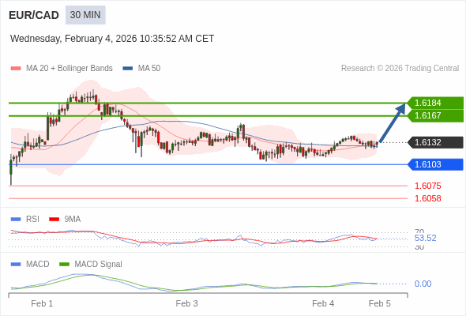The height and width of the screenshot is (316, 466).
Task: Click the 30 MIN timeframe badge
Action: coord(85,15)
